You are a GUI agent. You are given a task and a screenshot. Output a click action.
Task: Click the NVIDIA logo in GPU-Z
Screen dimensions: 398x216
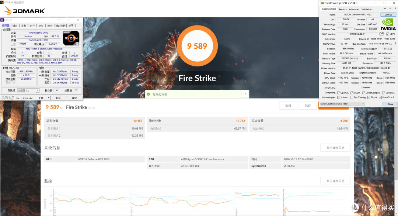point(388,24)
